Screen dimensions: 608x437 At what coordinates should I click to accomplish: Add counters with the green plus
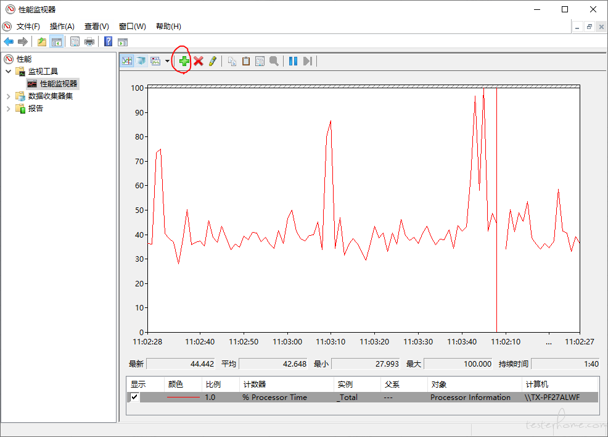point(184,61)
